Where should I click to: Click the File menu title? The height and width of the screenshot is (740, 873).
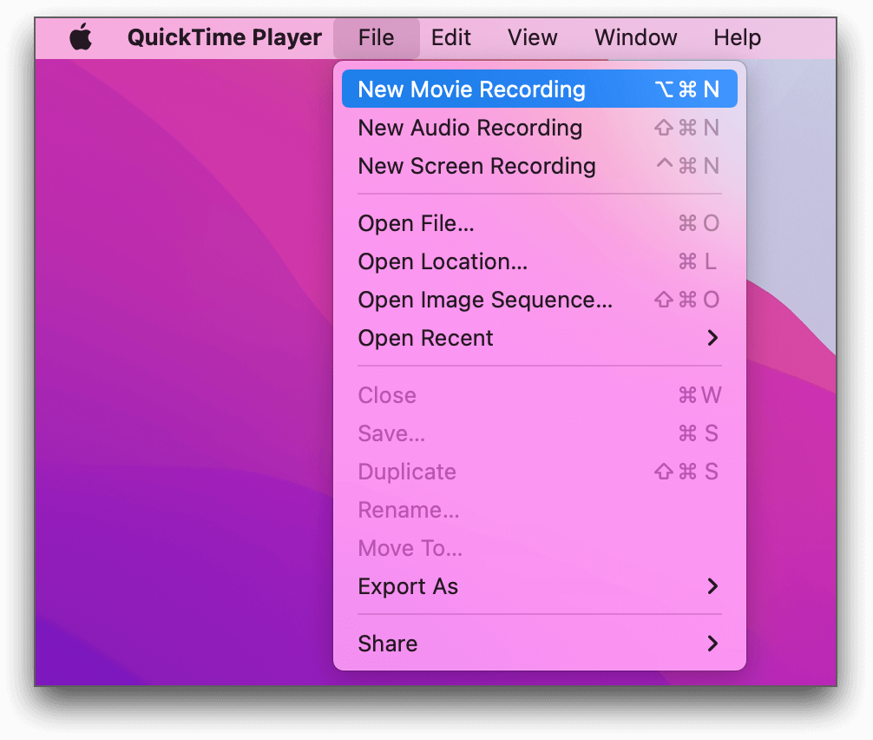coord(377,37)
